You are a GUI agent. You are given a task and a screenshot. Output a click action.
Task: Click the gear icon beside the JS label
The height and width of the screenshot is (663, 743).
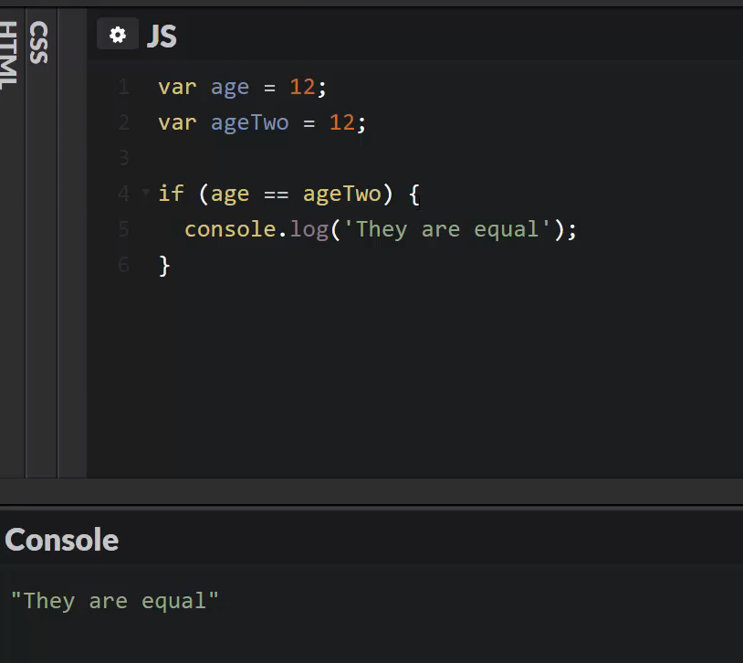(118, 34)
